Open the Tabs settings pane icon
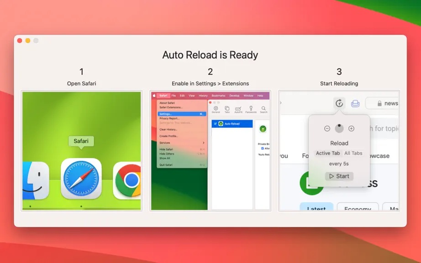This screenshot has width=421, height=263. point(227,109)
